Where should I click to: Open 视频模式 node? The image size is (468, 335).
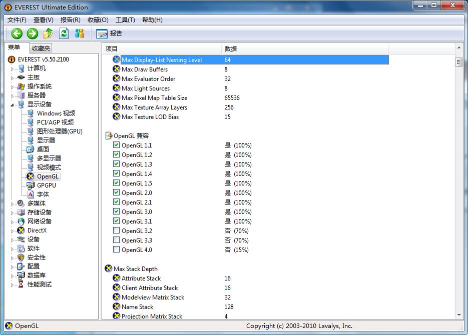(49, 167)
